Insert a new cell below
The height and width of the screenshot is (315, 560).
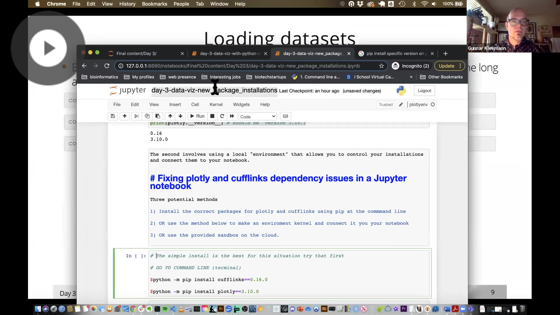coord(125,116)
